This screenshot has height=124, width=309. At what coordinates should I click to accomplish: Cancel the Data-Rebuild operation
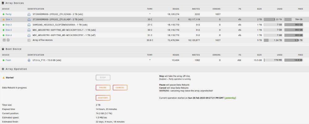click(120, 87)
